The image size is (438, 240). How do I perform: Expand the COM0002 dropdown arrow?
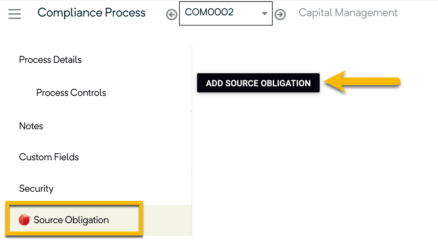264,13
